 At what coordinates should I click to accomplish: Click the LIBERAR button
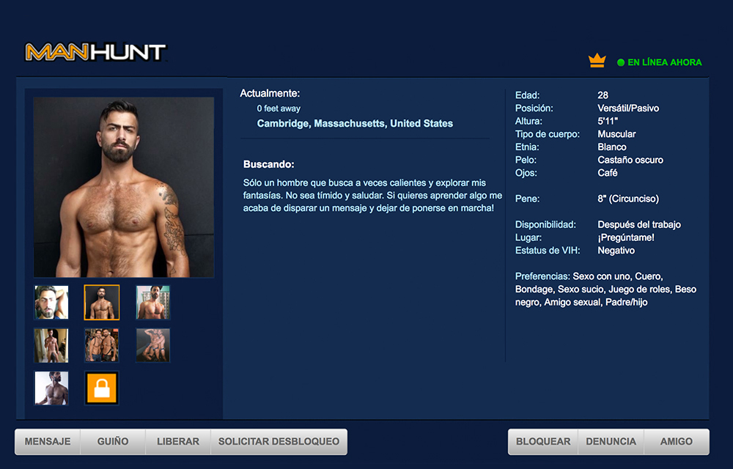178,441
